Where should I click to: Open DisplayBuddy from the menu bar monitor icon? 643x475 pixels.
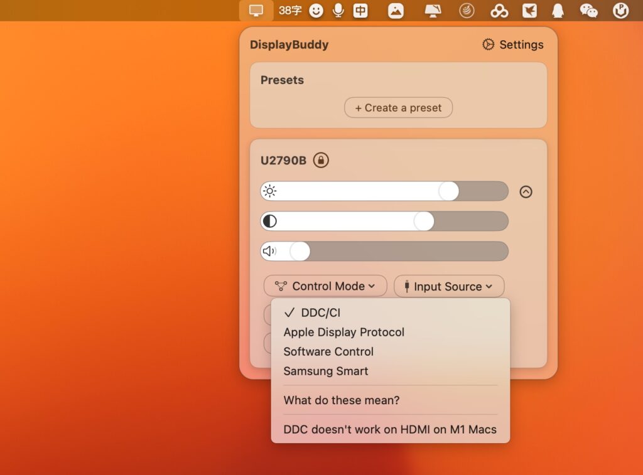(255, 10)
